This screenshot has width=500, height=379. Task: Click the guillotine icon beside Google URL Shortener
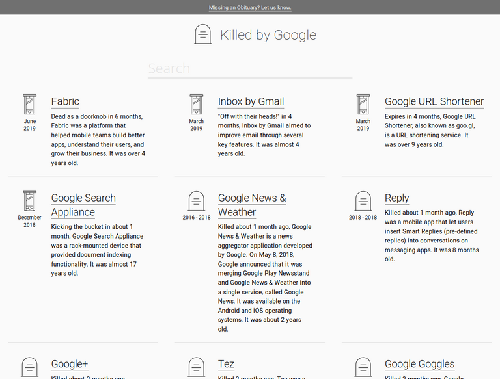(363, 104)
